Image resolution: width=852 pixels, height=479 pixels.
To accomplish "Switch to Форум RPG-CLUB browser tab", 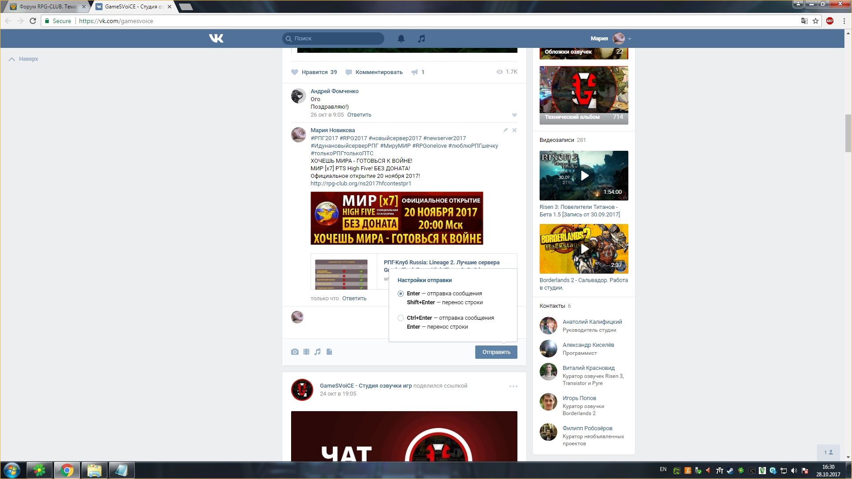I will pyautogui.click(x=47, y=7).
